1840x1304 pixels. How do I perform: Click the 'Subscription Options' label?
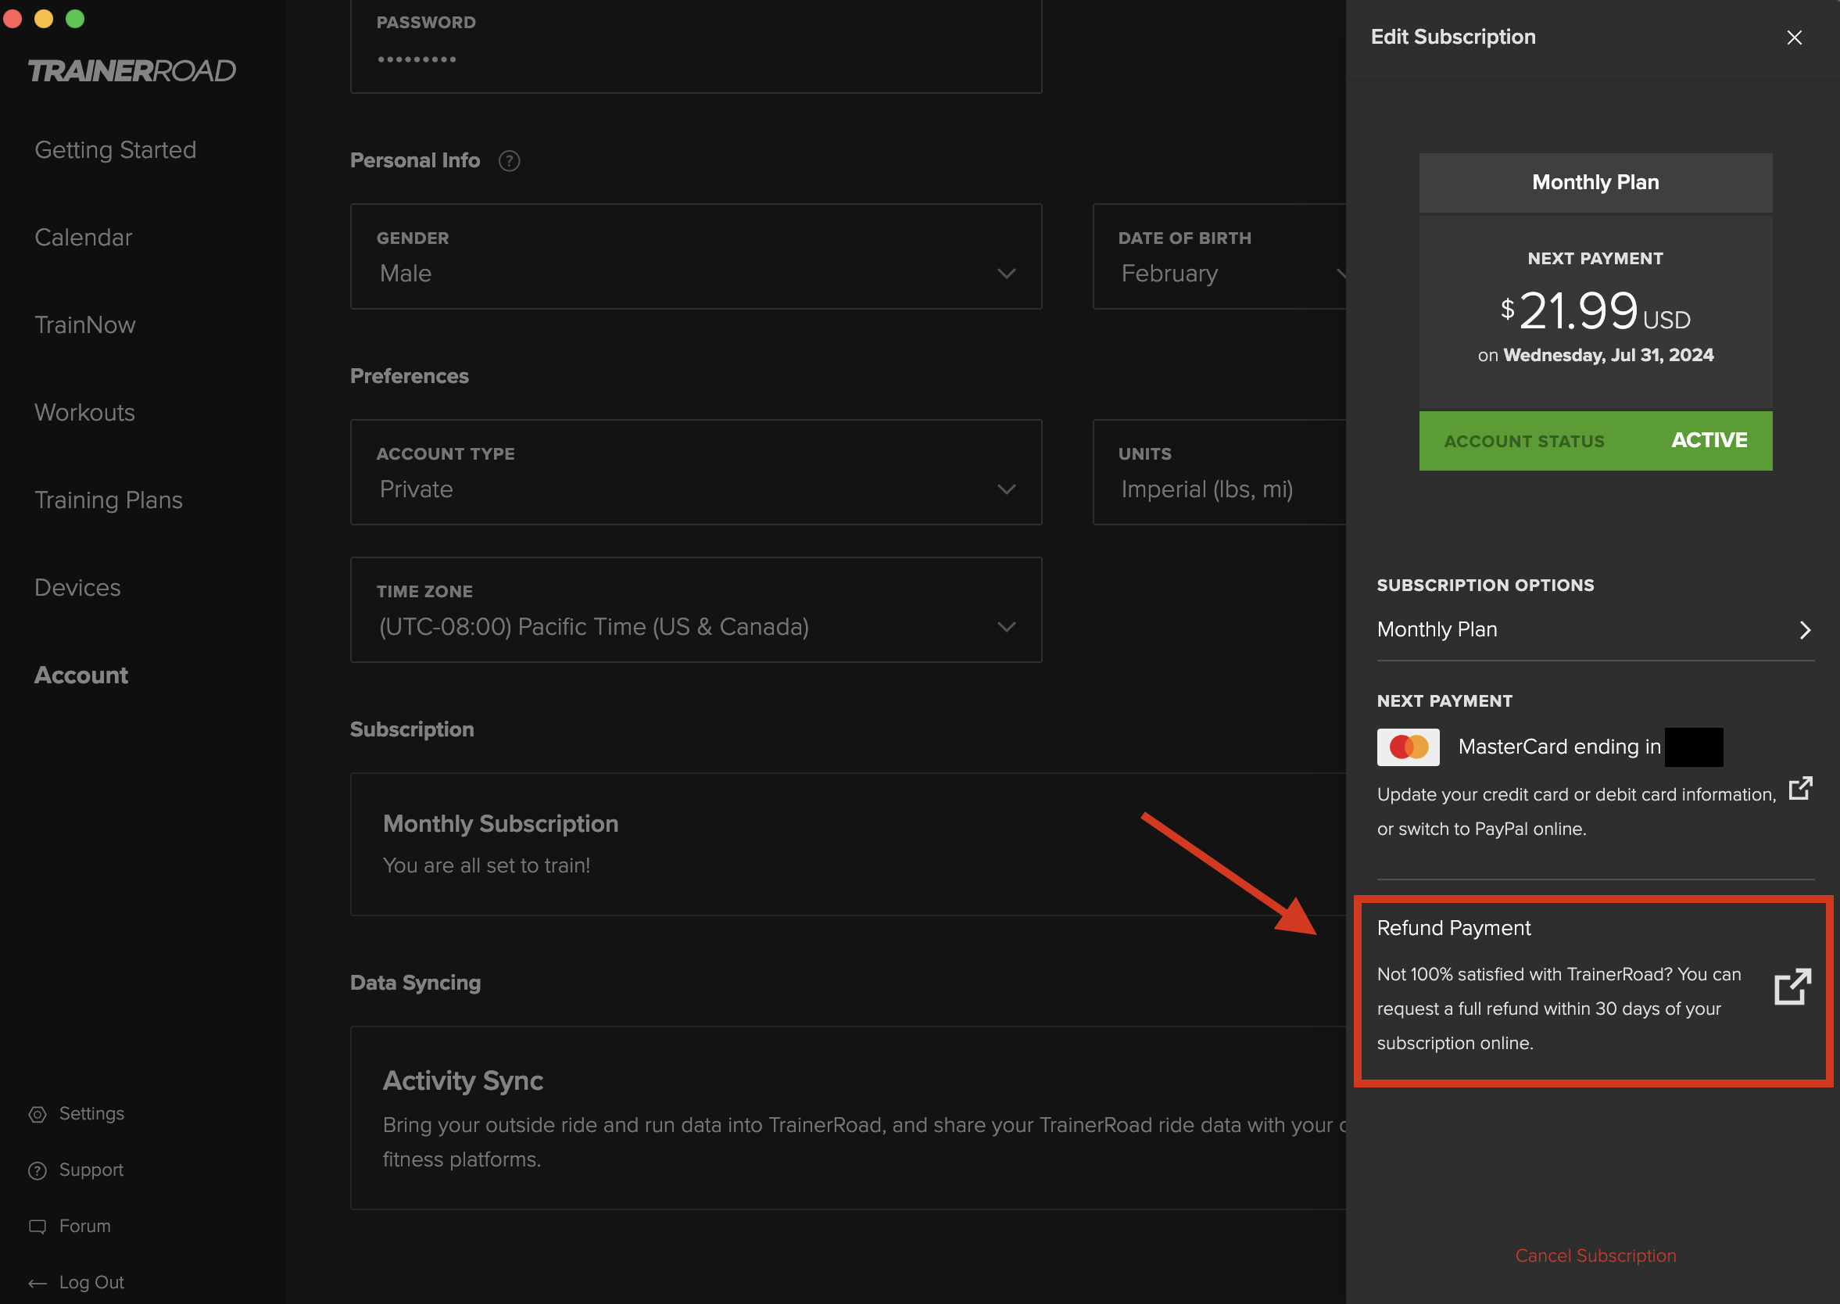tap(1485, 586)
